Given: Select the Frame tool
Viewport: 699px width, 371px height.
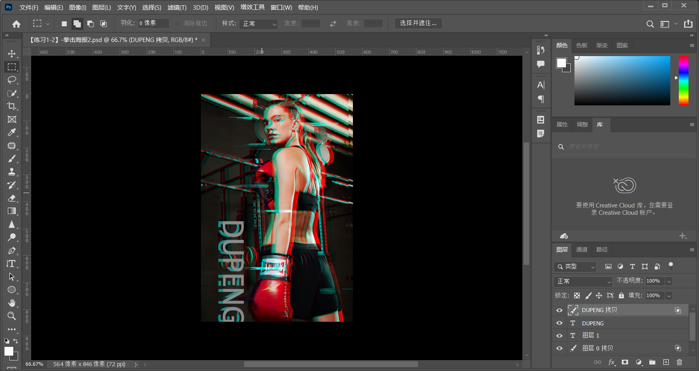Looking at the screenshot, I should (12, 119).
